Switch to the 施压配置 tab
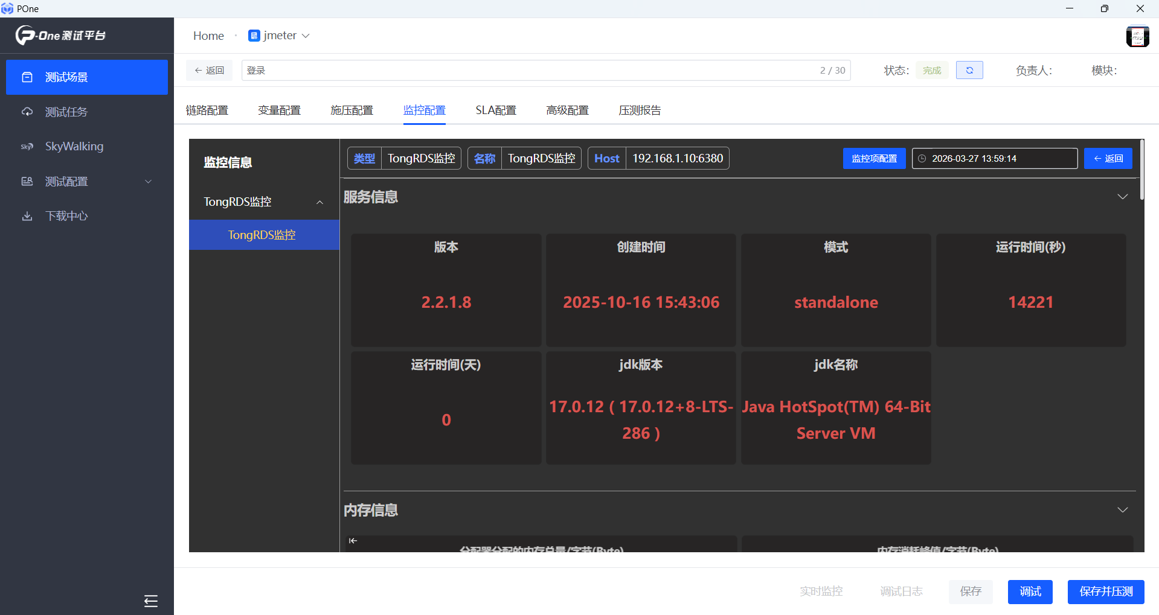 pyautogui.click(x=352, y=110)
